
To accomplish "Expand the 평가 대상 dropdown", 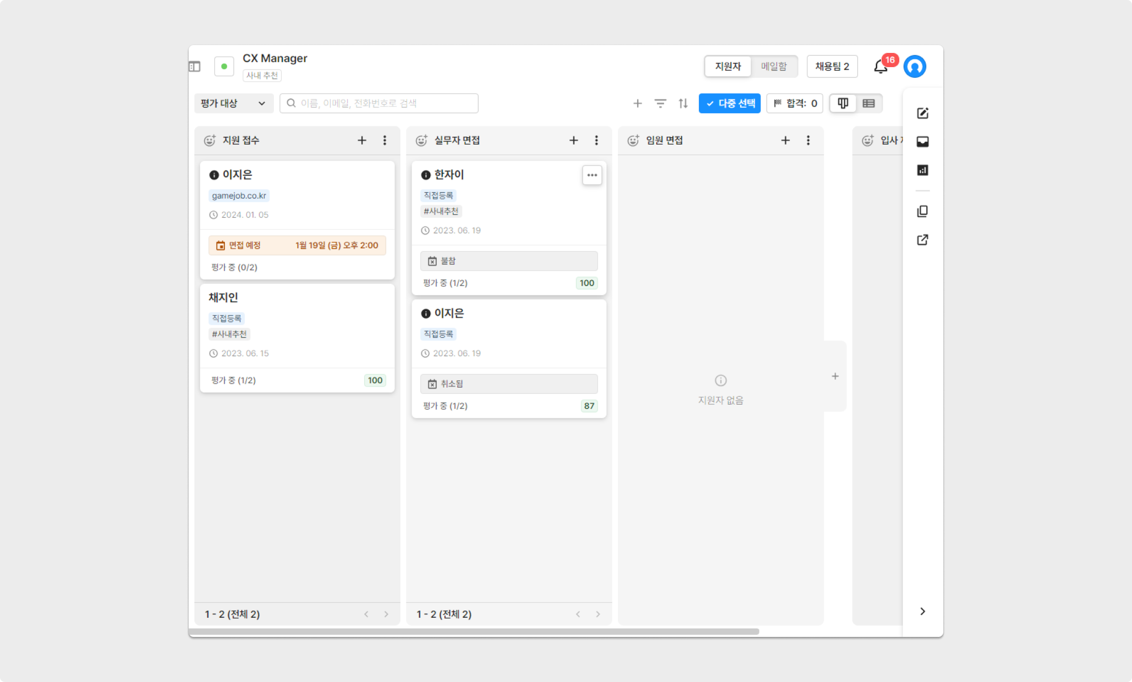I will point(233,103).
